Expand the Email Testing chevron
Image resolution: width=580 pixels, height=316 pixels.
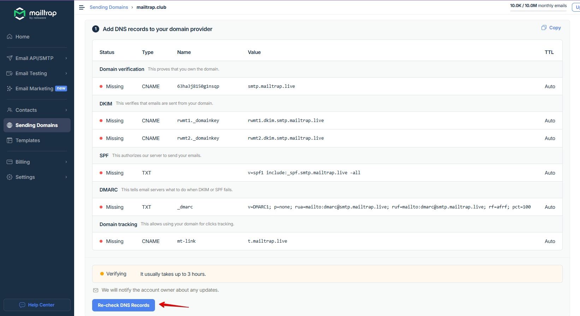click(66, 73)
